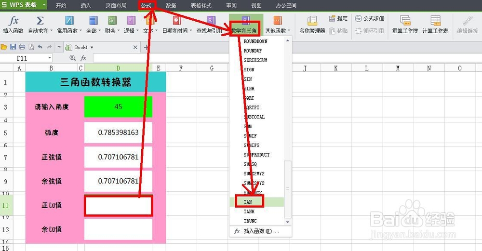Choose SUMPRODUCT from the function list
This screenshot has height=251, width=482.
coord(257,155)
